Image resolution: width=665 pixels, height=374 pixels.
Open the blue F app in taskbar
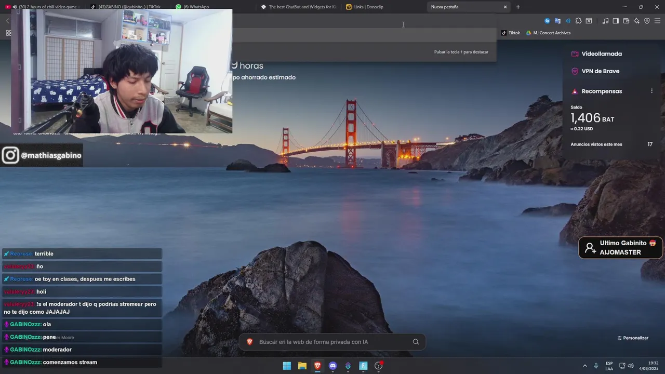pyautogui.click(x=364, y=366)
